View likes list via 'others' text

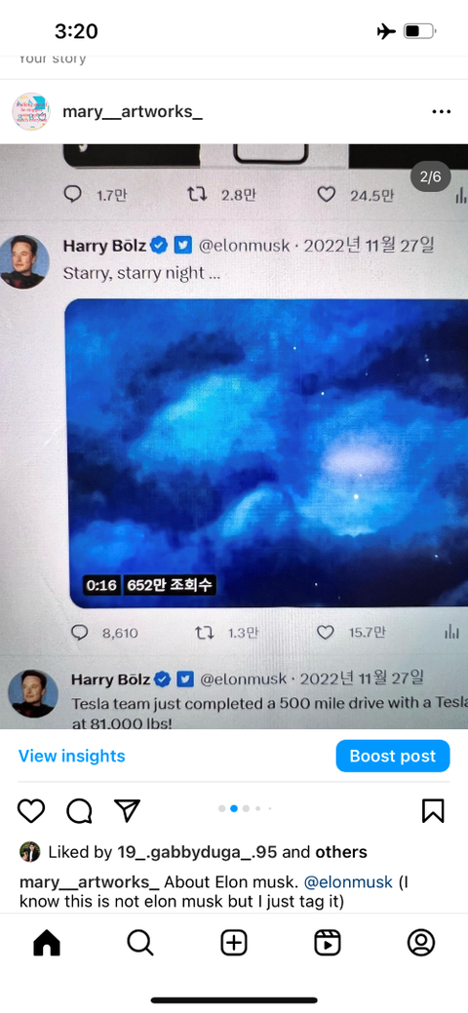[x=341, y=852]
